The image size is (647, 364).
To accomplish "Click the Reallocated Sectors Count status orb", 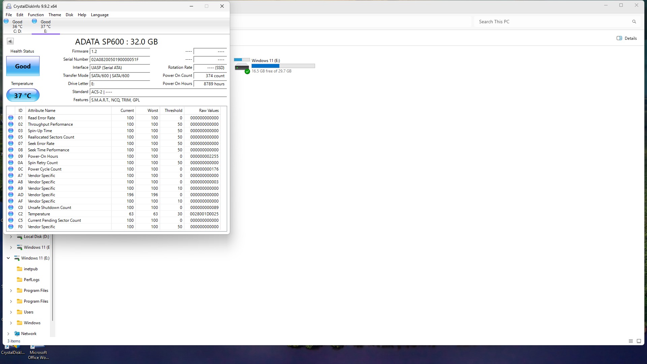I will [x=11, y=137].
